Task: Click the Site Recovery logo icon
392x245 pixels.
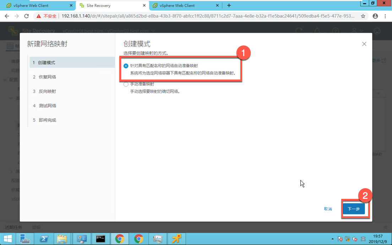Action: pos(13,31)
